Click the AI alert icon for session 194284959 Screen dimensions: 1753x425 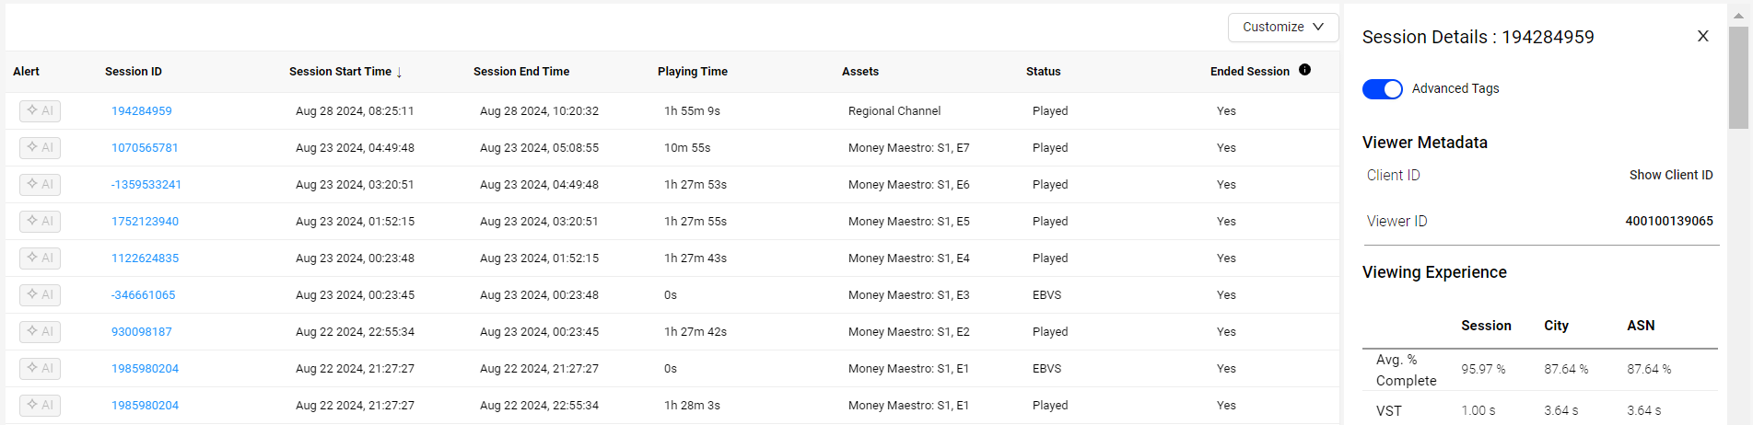coord(40,111)
